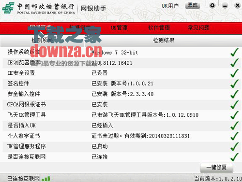Click the green check for CFCA网银根证书 row
This screenshot has height=182, width=242.
coord(235,104)
